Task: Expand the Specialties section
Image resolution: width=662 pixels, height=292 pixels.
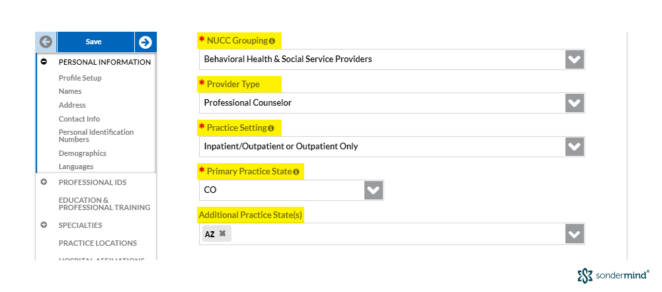Action: point(44,225)
